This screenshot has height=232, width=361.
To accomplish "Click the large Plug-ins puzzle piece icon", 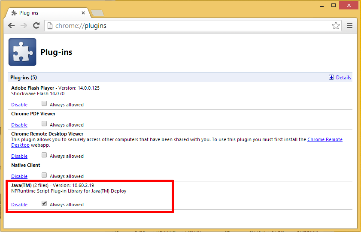I will coord(22,52).
